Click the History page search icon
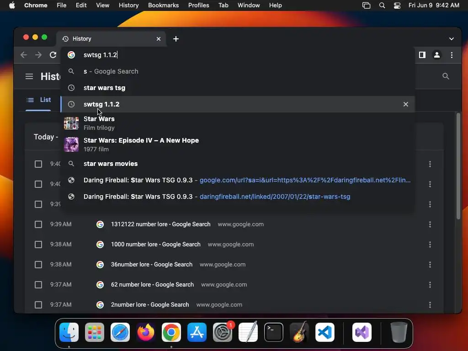The width and height of the screenshot is (468, 351). 446,76
